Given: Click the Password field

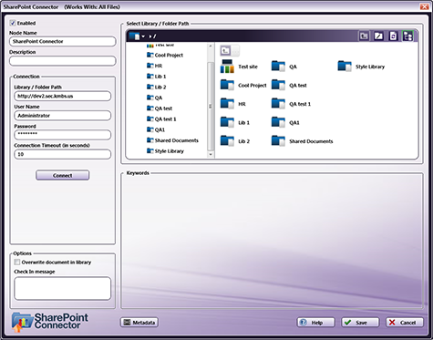Looking at the screenshot, I should pos(63,135).
